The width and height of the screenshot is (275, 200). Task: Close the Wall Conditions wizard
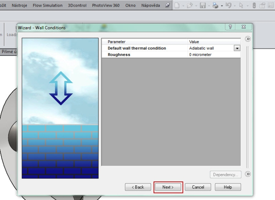click(x=243, y=27)
